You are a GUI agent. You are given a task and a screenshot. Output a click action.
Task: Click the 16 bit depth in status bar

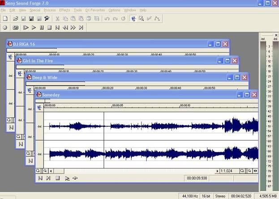pyautogui.click(x=206, y=196)
